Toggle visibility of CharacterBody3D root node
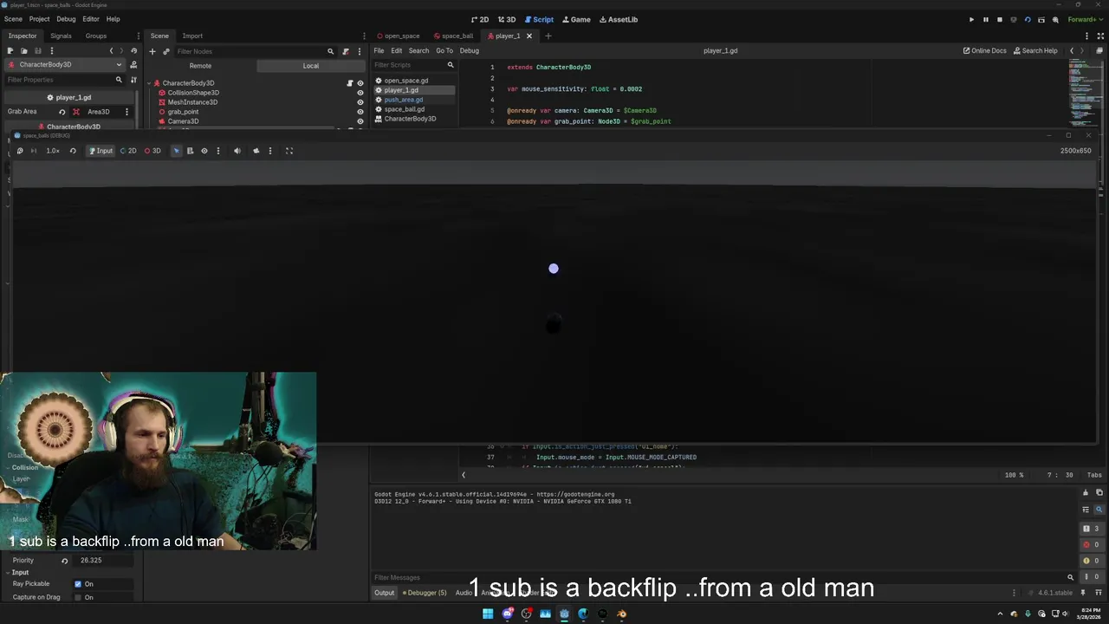This screenshot has width=1109, height=624. coord(360,83)
